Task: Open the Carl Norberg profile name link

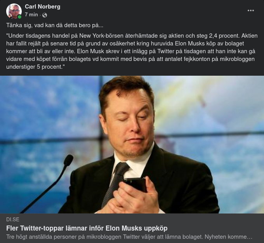Action: [x=42, y=7]
